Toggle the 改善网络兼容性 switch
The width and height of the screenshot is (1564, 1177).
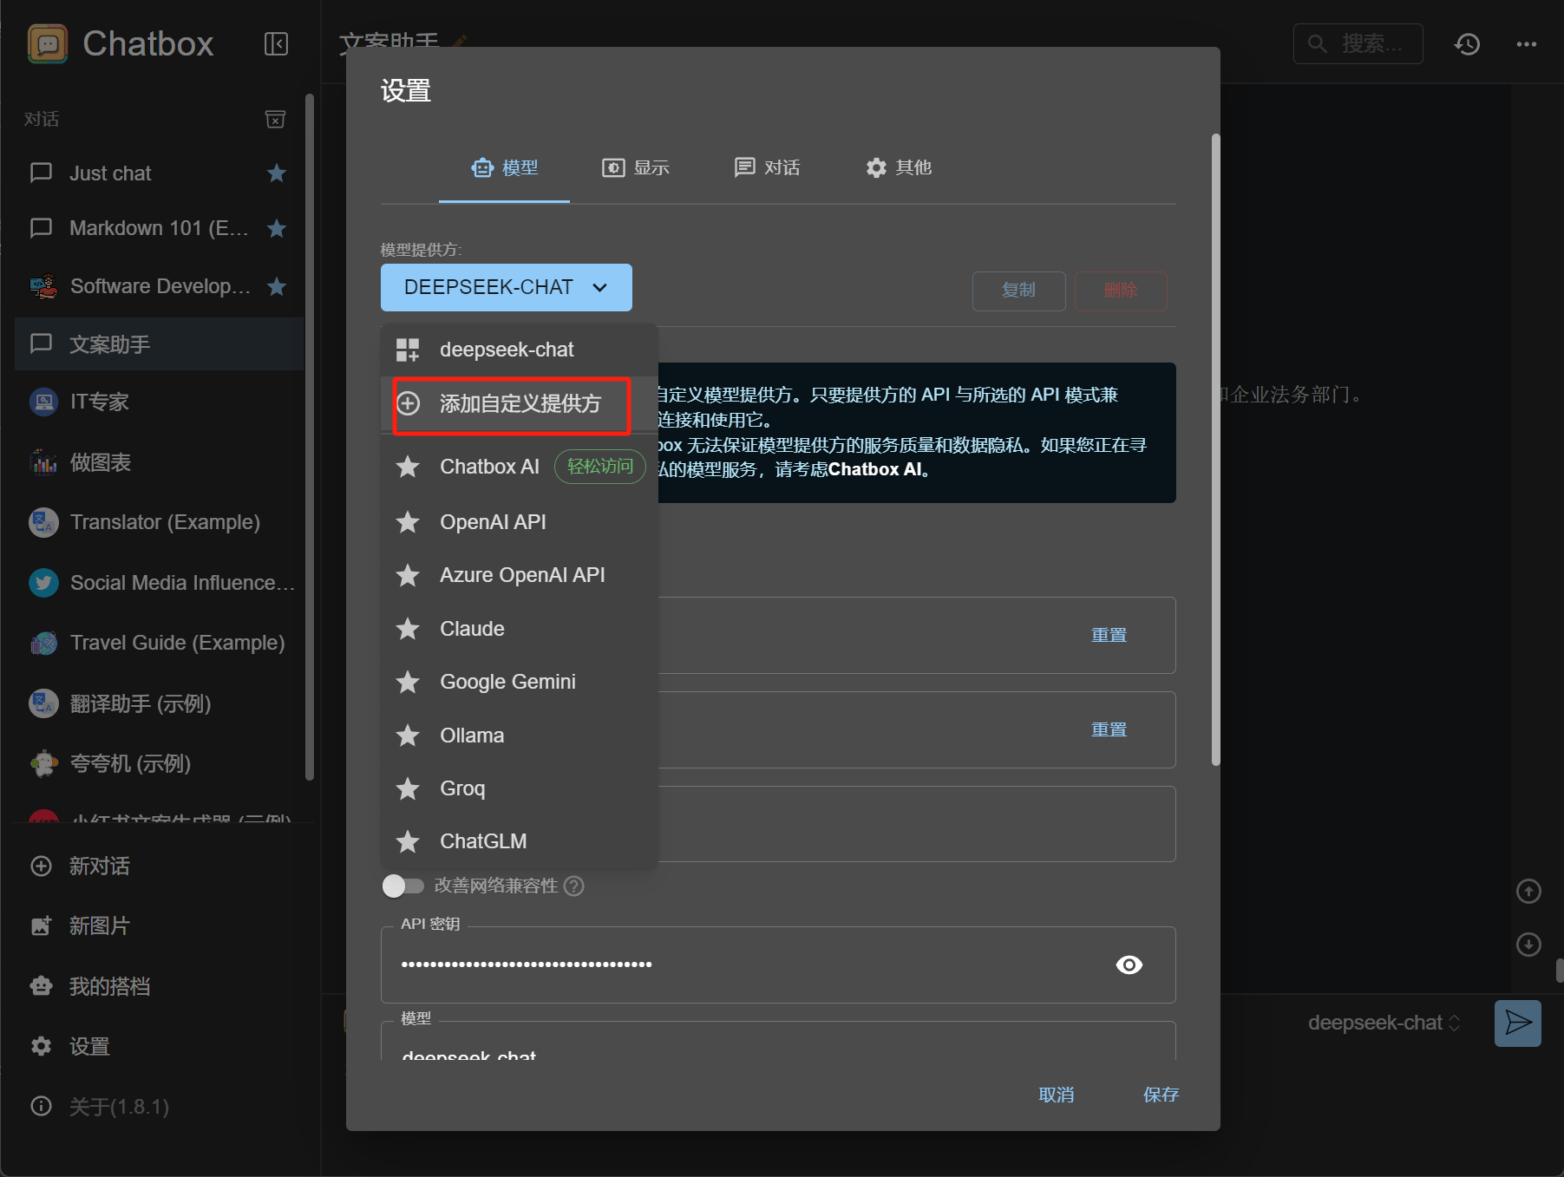coord(402,886)
